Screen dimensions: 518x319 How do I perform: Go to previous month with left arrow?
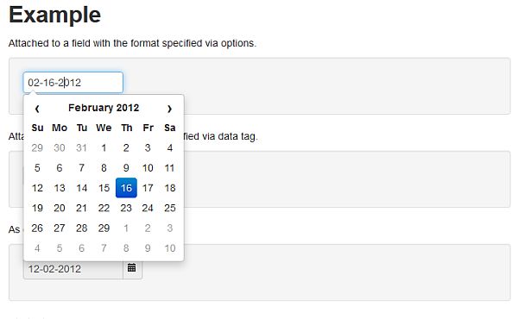(x=37, y=109)
